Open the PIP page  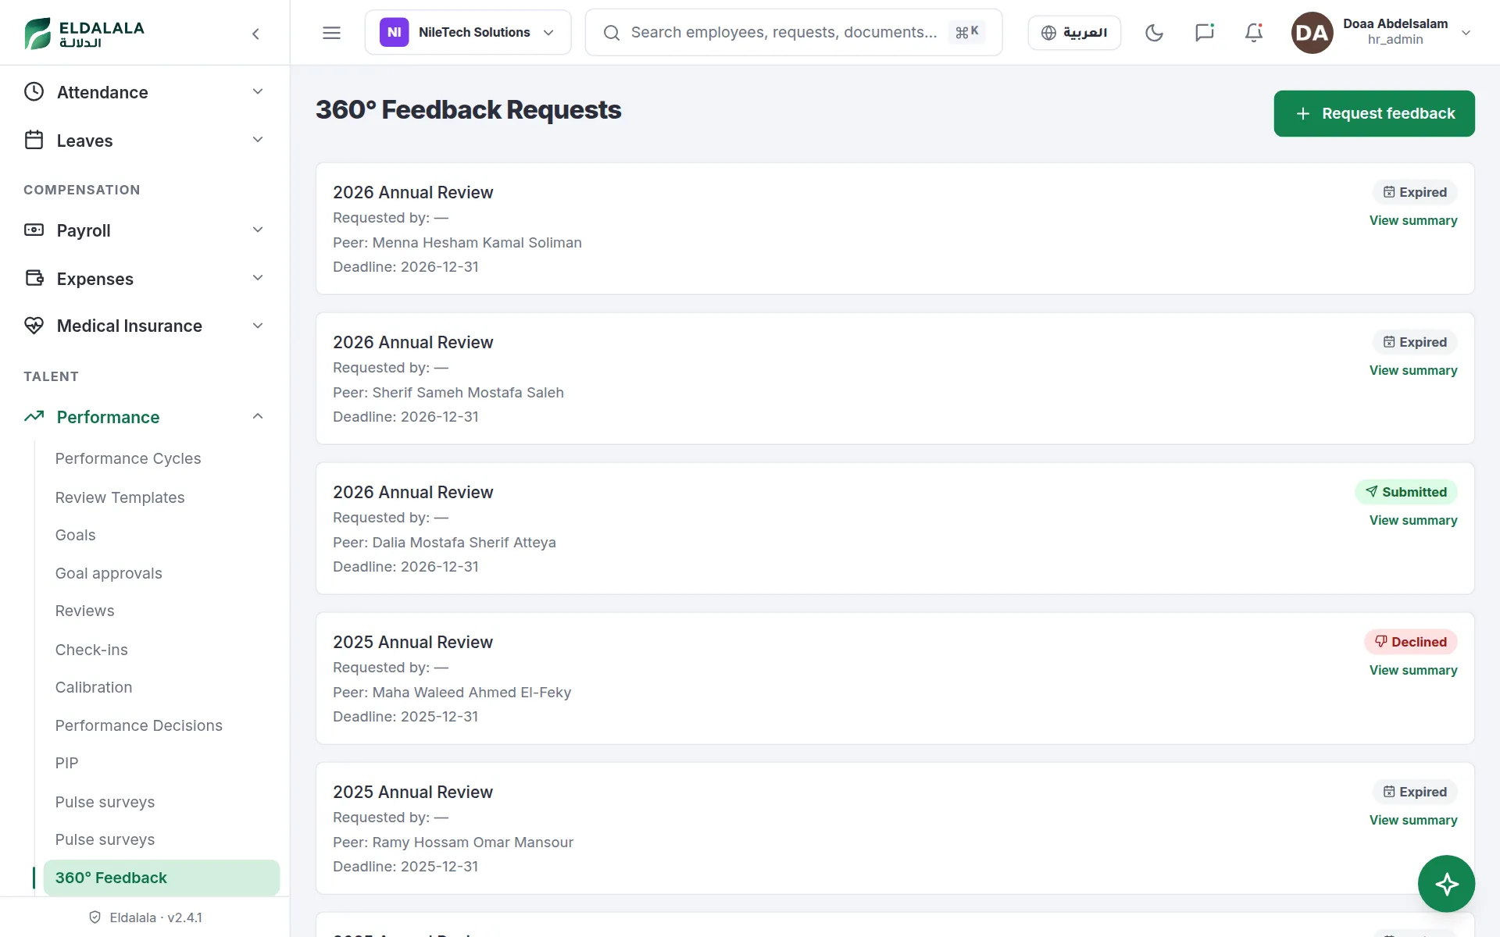click(x=66, y=763)
